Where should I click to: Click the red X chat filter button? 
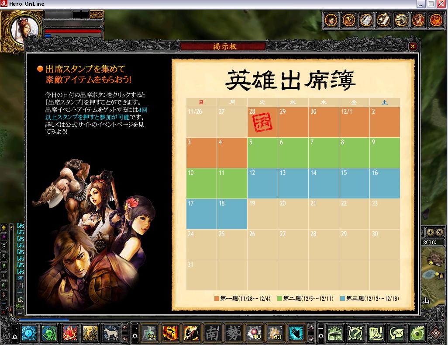point(4,312)
